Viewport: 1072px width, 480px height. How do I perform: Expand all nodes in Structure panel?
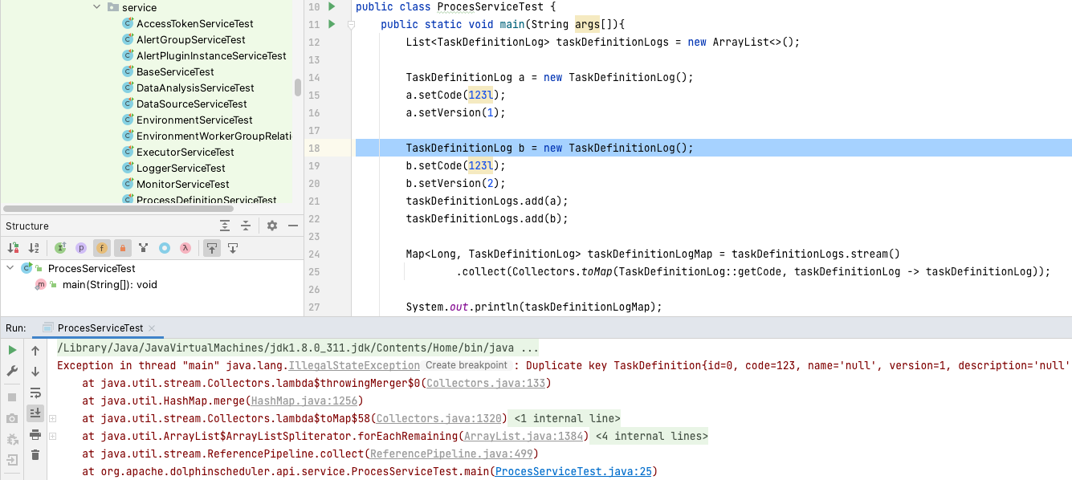225,226
